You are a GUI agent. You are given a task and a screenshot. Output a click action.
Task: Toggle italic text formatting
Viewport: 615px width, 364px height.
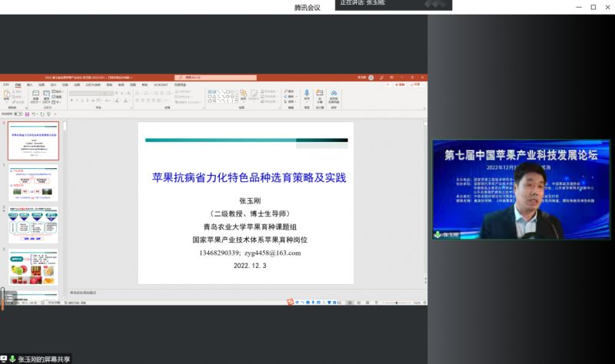76,101
